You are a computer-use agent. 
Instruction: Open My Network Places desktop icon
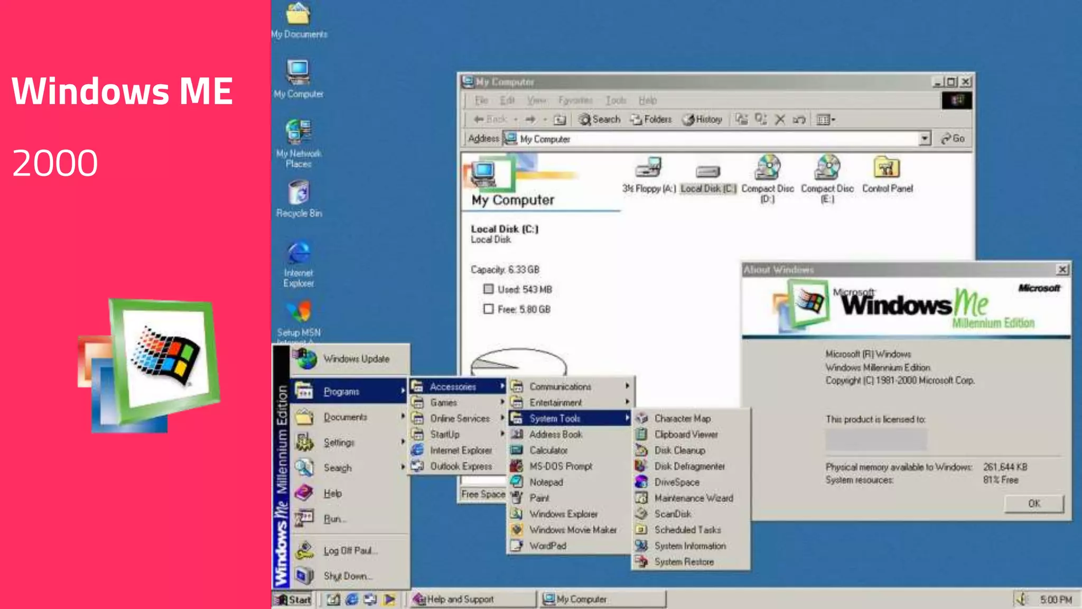pos(299,143)
